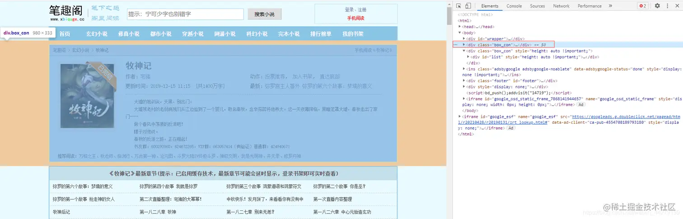Open the 登录 login link

(x=349, y=9)
